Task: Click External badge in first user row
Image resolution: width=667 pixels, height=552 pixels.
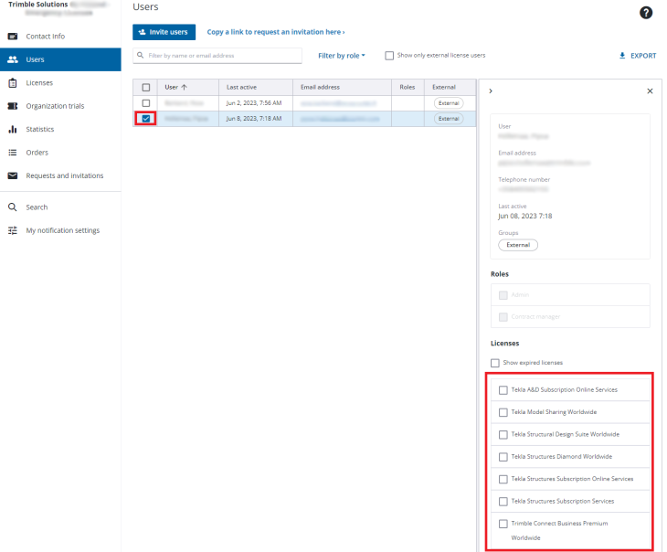Action: 449,103
